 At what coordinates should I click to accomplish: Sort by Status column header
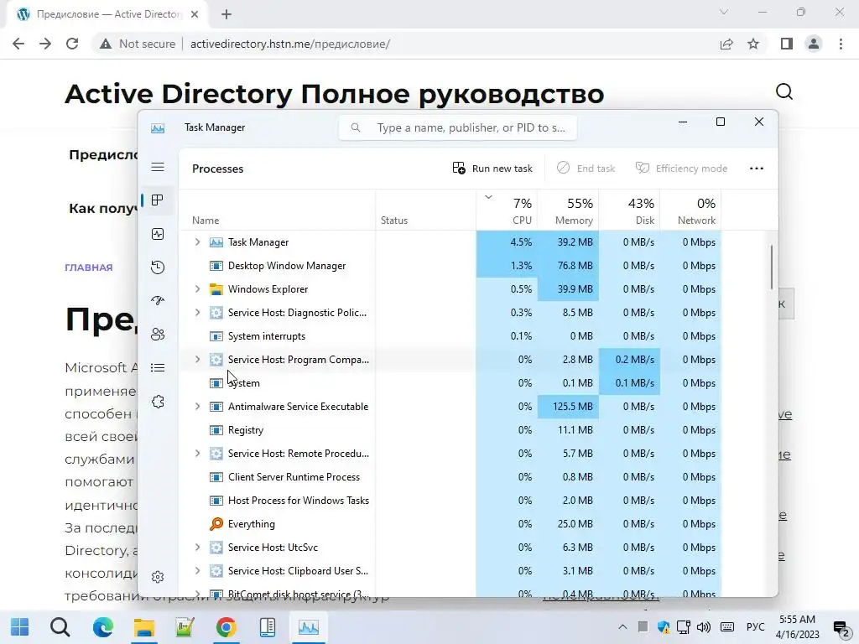(x=425, y=210)
